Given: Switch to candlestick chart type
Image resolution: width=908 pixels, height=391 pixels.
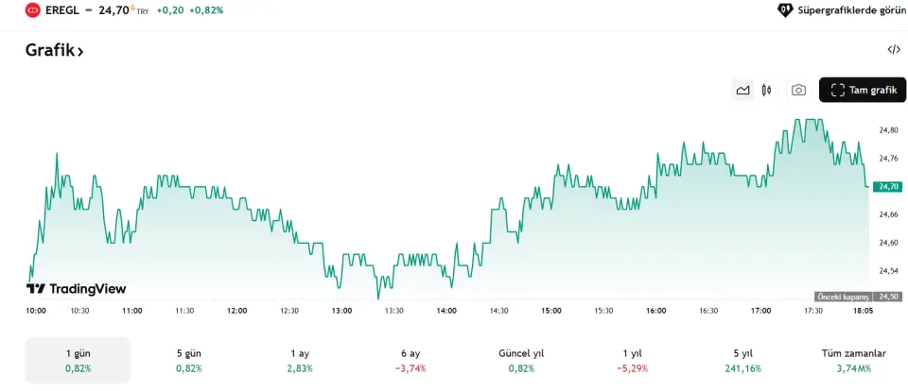Looking at the screenshot, I should [767, 90].
